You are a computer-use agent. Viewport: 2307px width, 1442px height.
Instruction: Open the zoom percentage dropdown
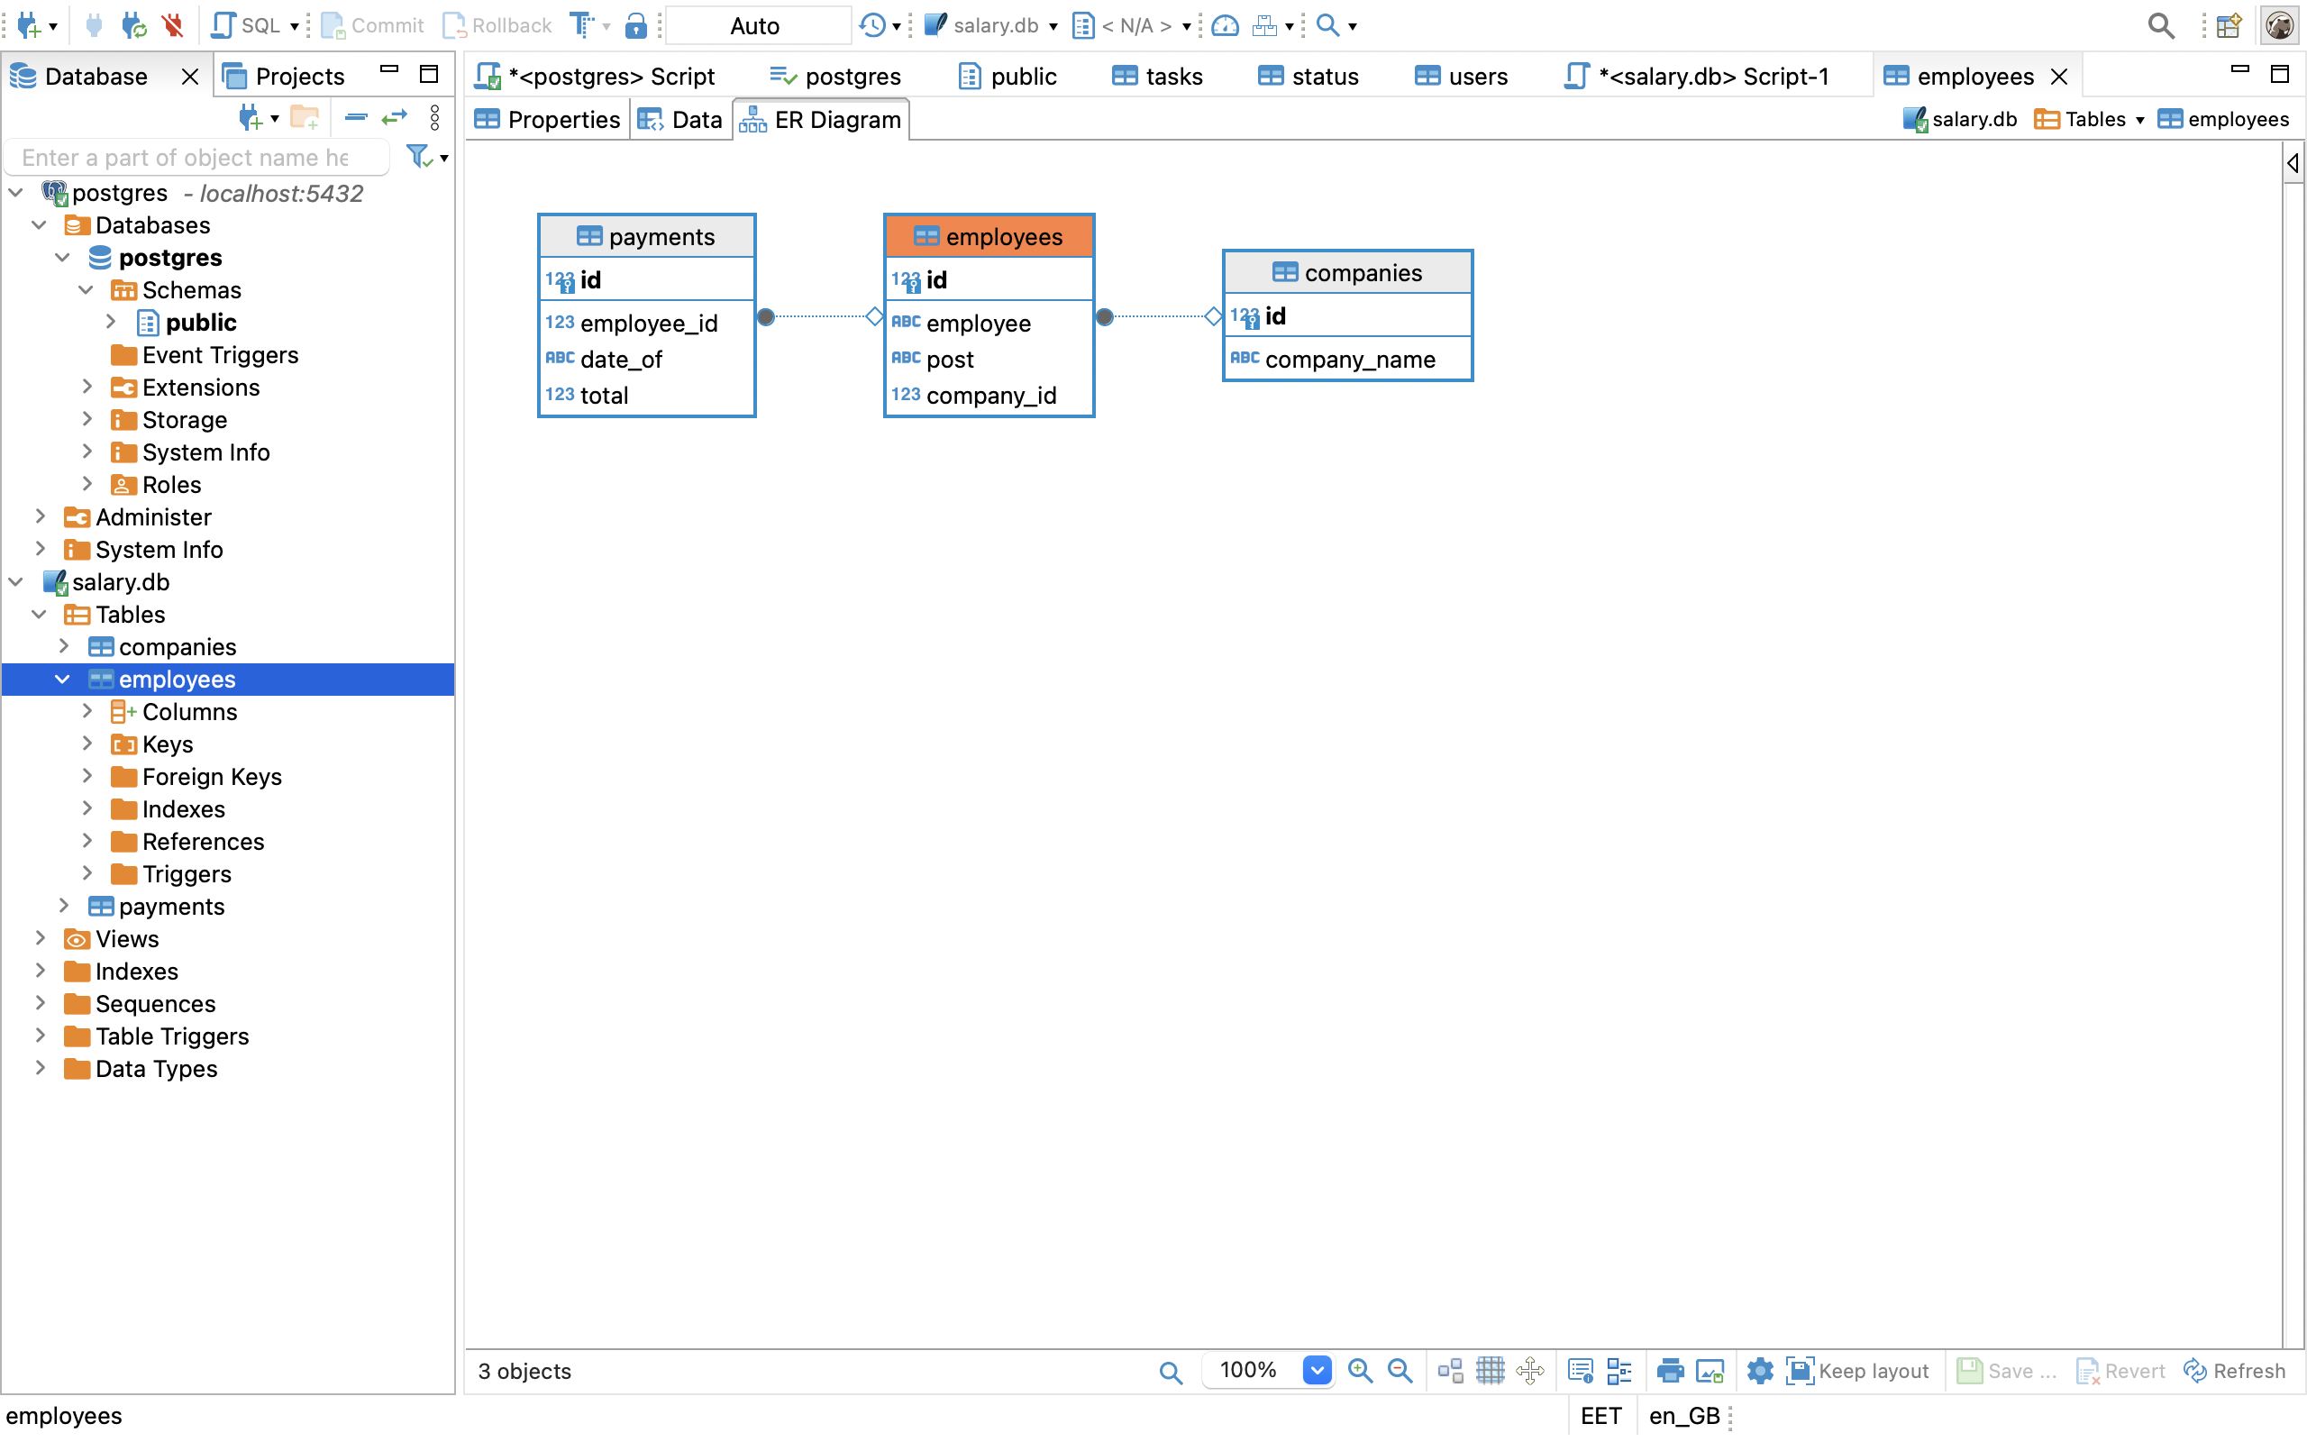(1317, 1371)
